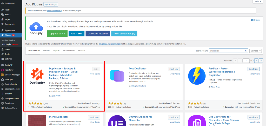266x126 pixels.
Task: Install Ultimate Addons for Elementor plugin
Action: 174,117
